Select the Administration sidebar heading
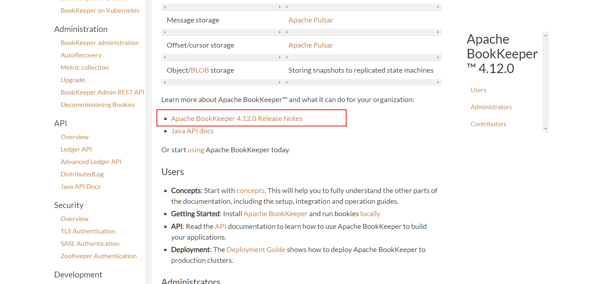 pyautogui.click(x=80, y=29)
